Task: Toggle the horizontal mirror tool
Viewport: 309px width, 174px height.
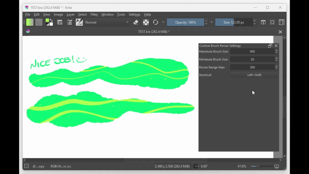Action: pos(263,22)
